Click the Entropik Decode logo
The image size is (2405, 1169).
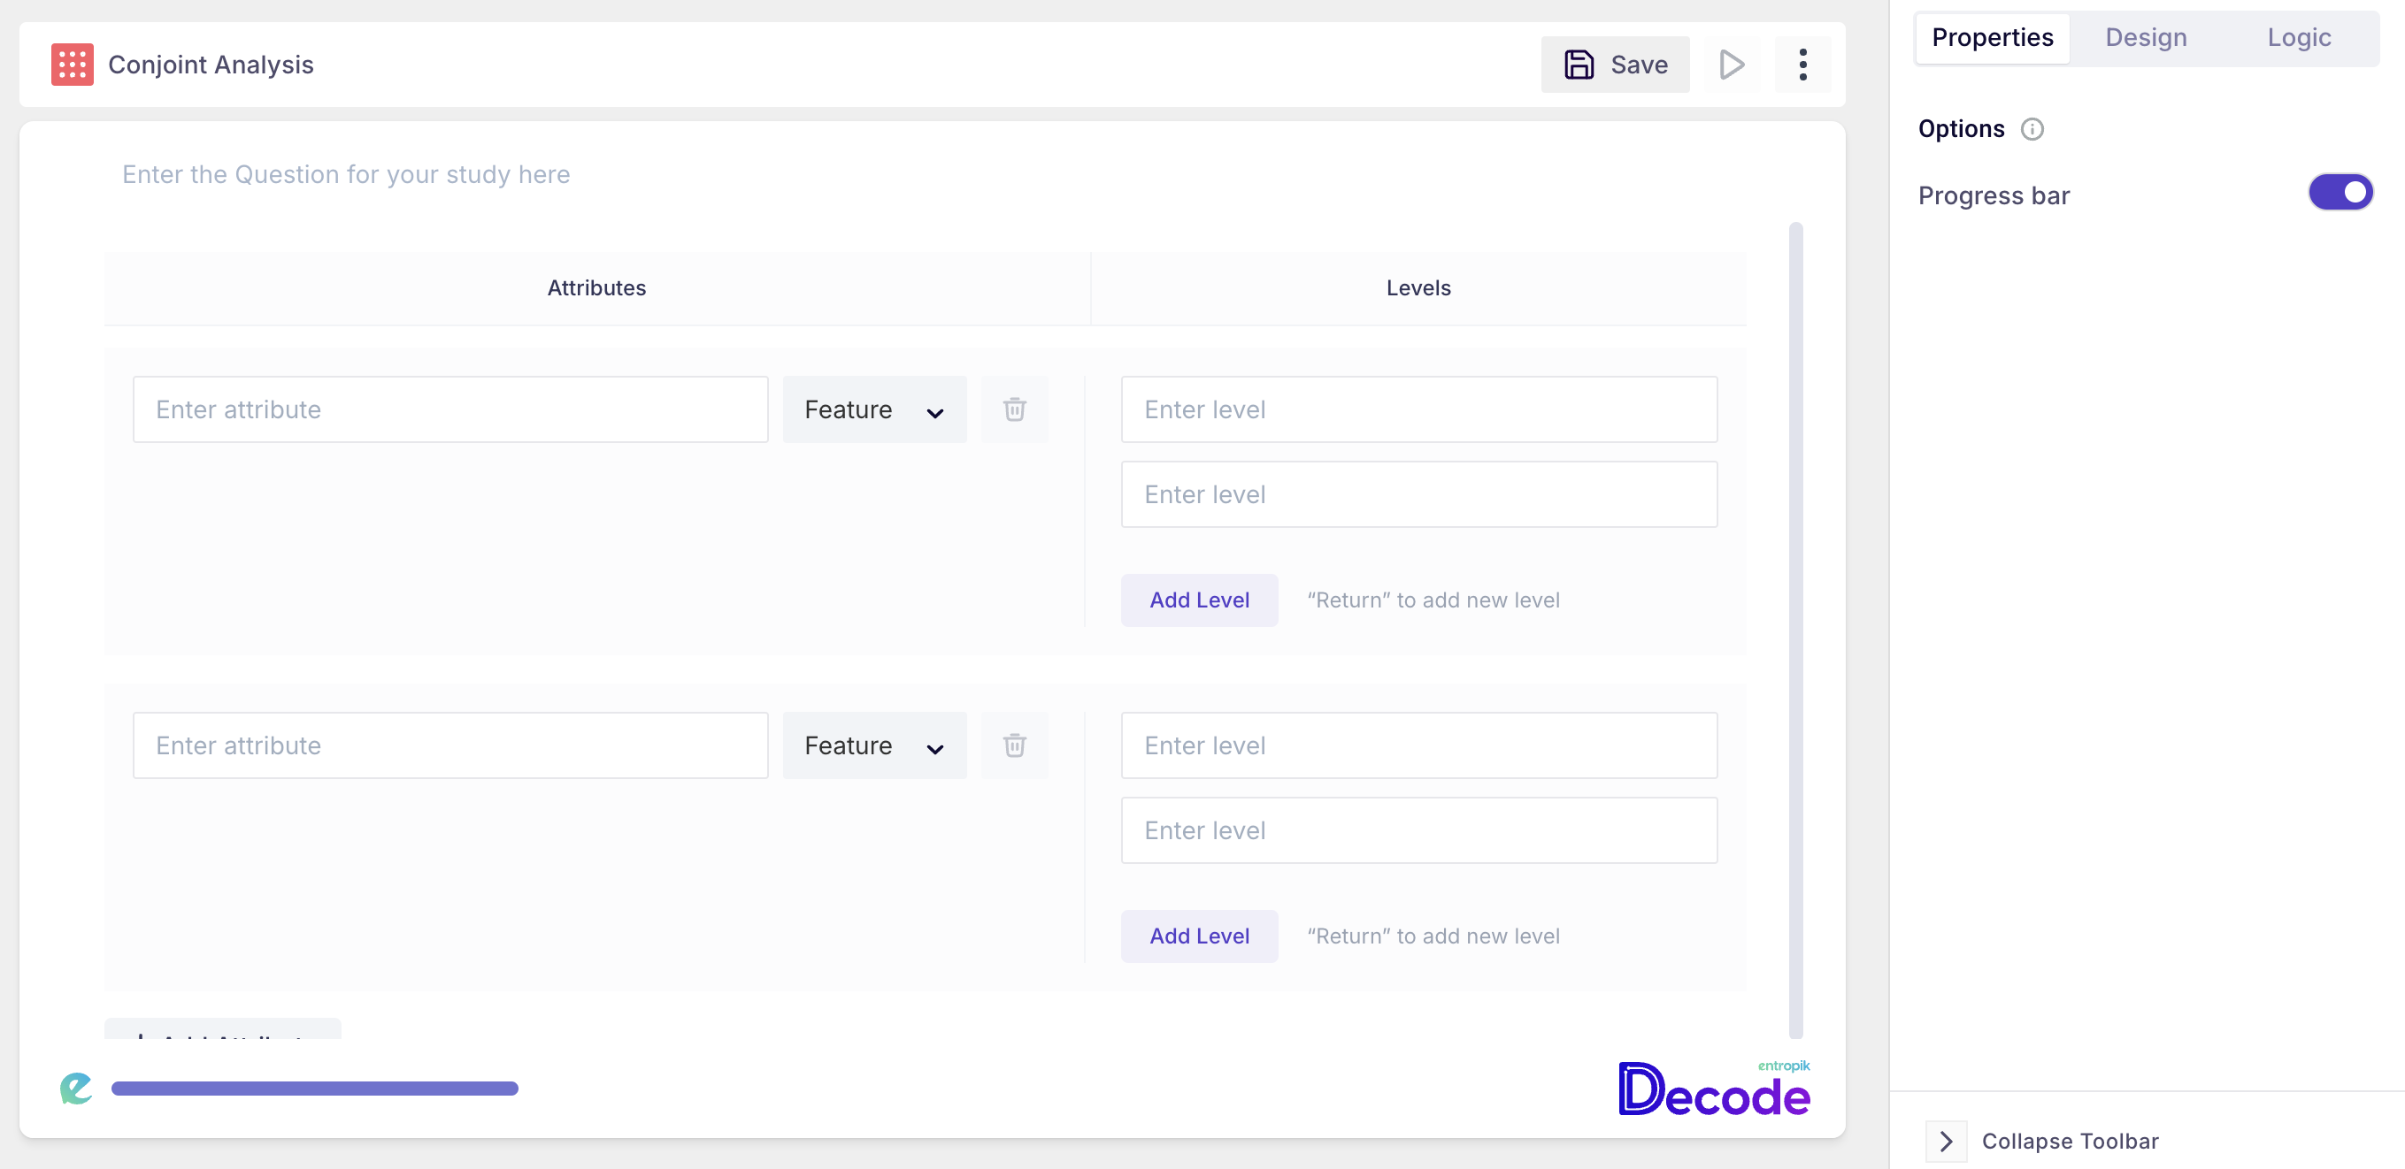pyautogui.click(x=1714, y=1087)
